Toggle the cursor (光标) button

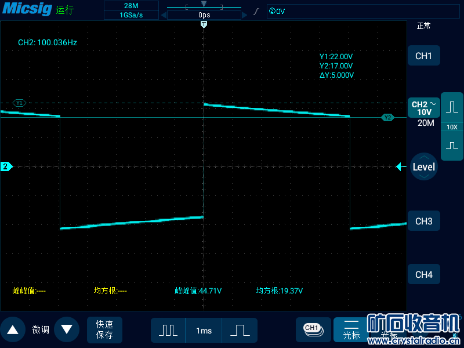click(x=351, y=329)
